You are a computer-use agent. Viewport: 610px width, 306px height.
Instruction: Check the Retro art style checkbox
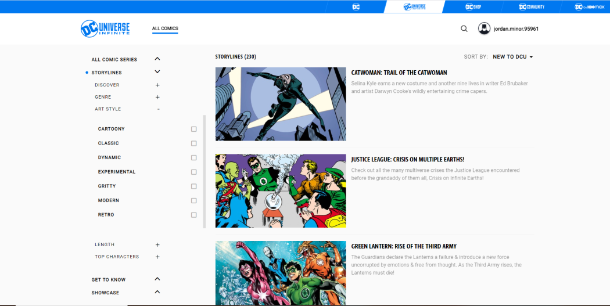pos(193,215)
